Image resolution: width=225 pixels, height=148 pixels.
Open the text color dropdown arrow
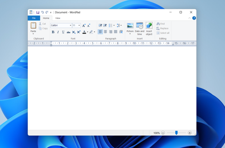point(88,32)
